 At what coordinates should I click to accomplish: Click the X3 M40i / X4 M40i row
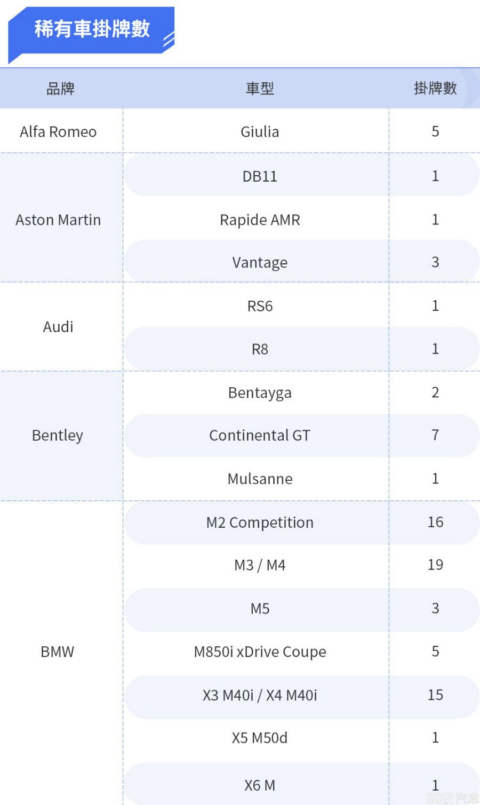coord(260,695)
